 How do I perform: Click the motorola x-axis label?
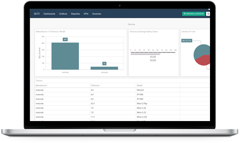click(x=65, y=72)
